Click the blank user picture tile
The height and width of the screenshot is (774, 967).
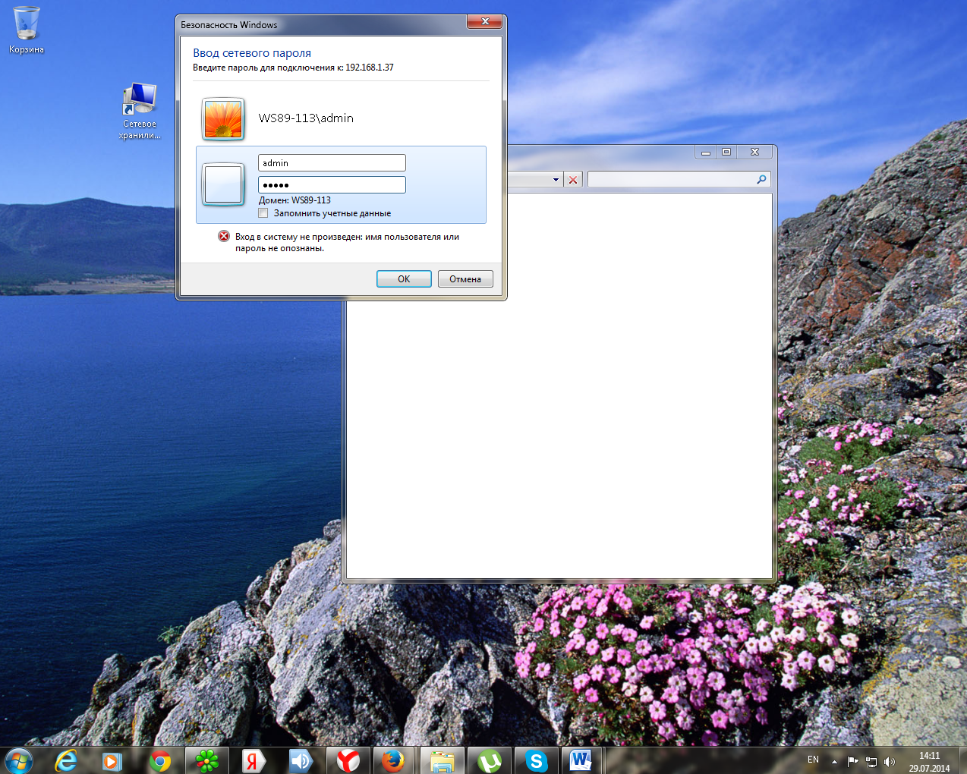[223, 184]
